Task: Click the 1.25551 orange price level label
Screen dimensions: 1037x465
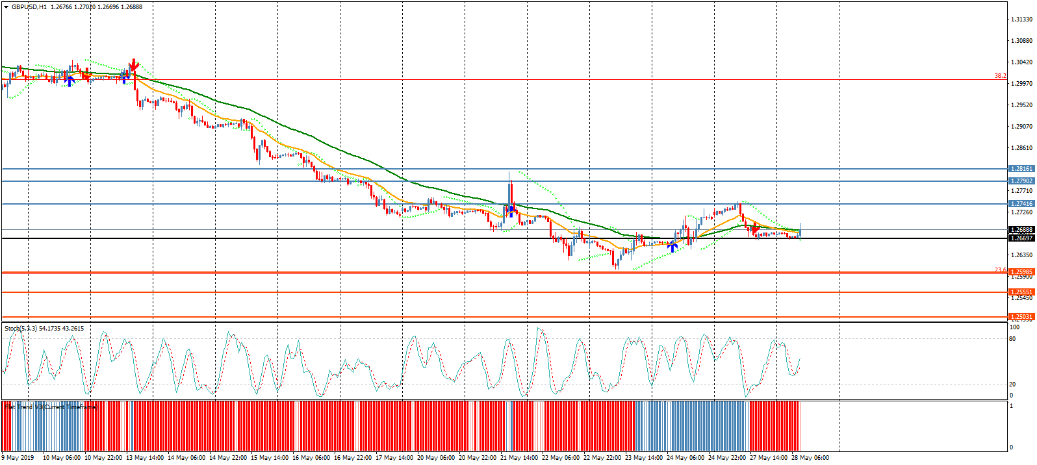Action: (1021, 292)
